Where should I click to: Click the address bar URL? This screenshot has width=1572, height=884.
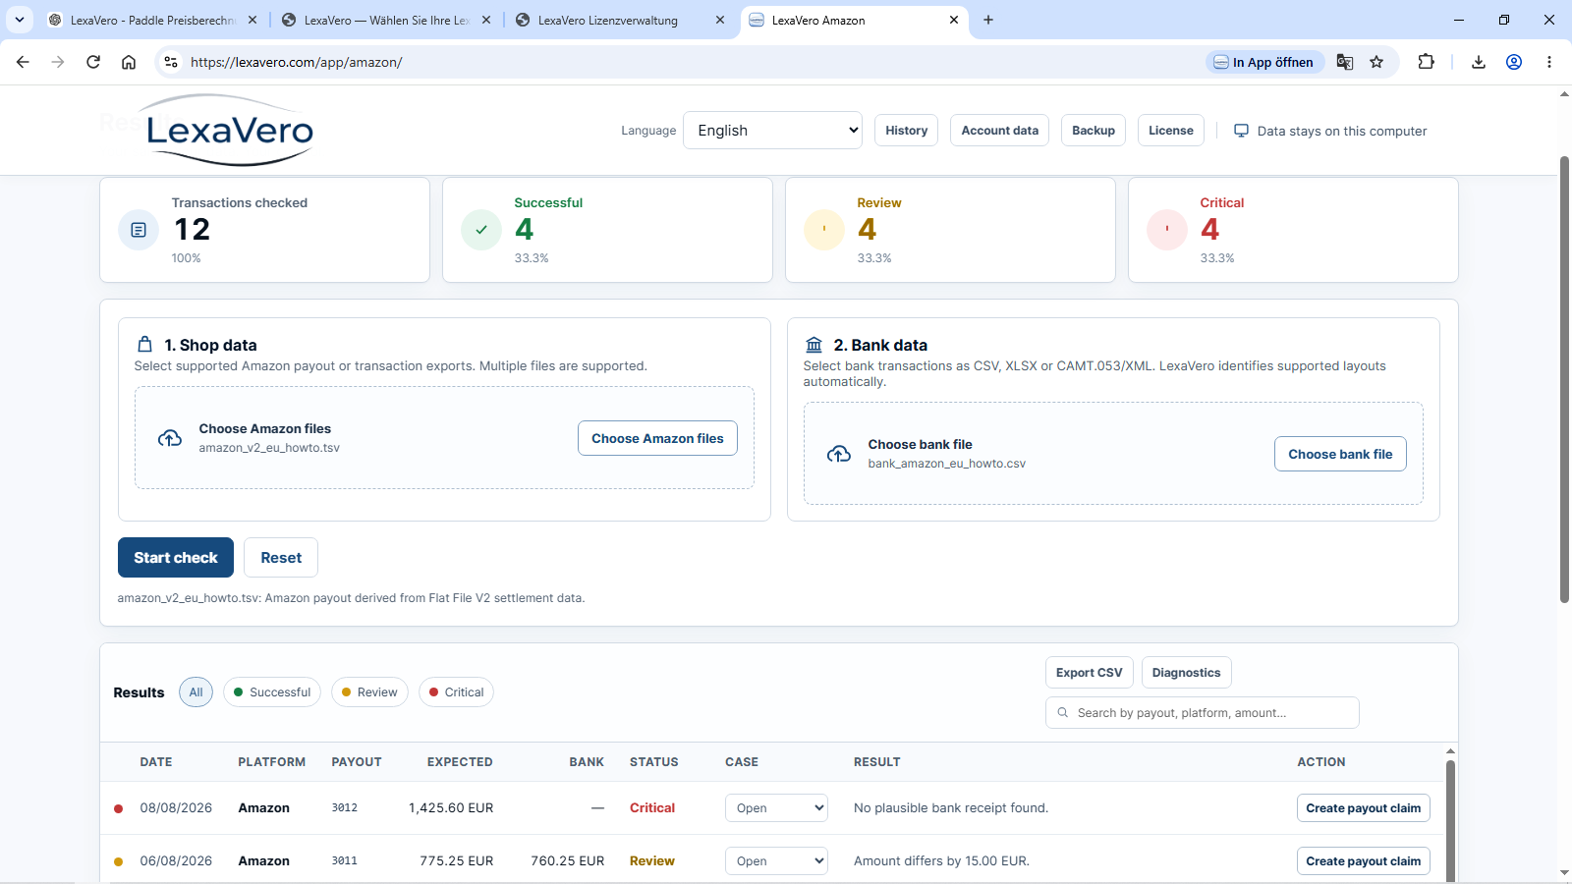[297, 62]
